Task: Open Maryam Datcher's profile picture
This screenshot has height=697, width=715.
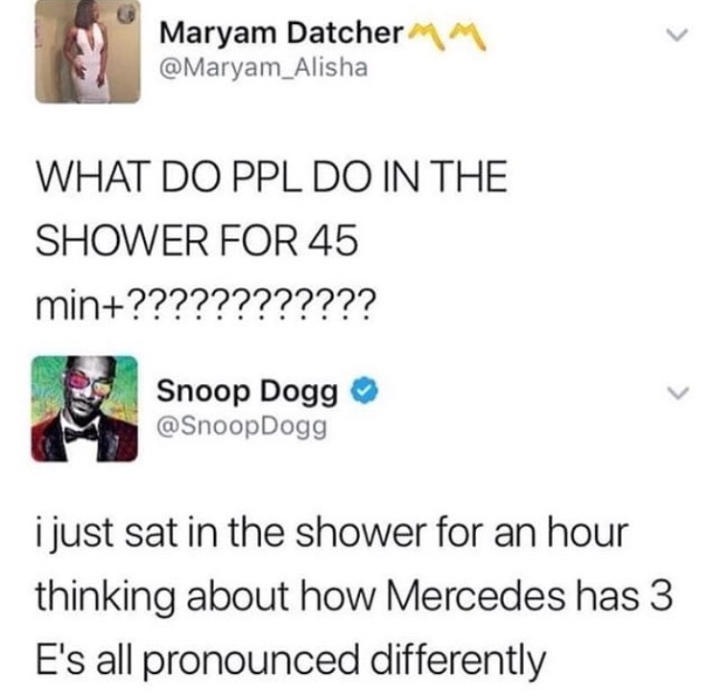Action: [x=88, y=50]
